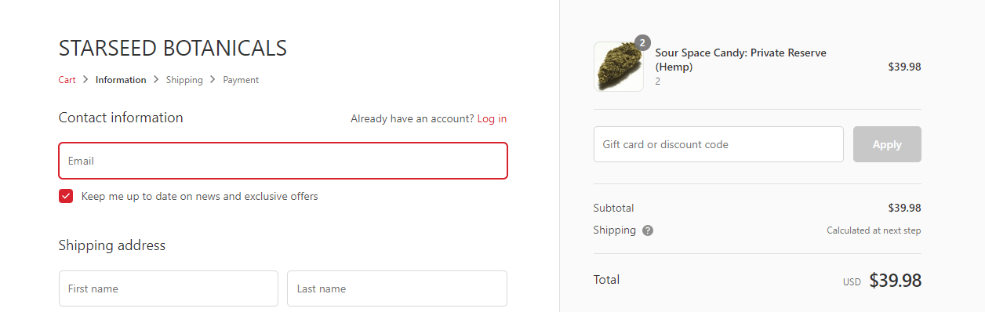The image size is (985, 312).
Task: Select the Payment breadcrumb step
Action: [241, 80]
